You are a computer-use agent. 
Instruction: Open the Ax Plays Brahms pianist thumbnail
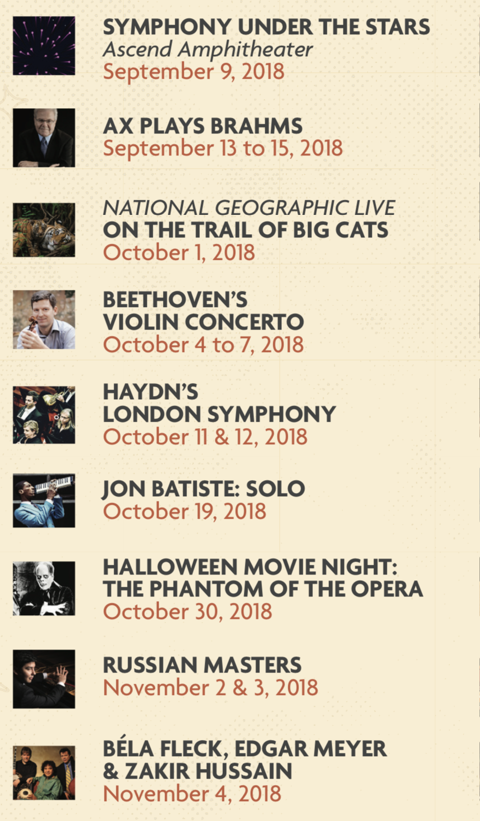(x=44, y=138)
